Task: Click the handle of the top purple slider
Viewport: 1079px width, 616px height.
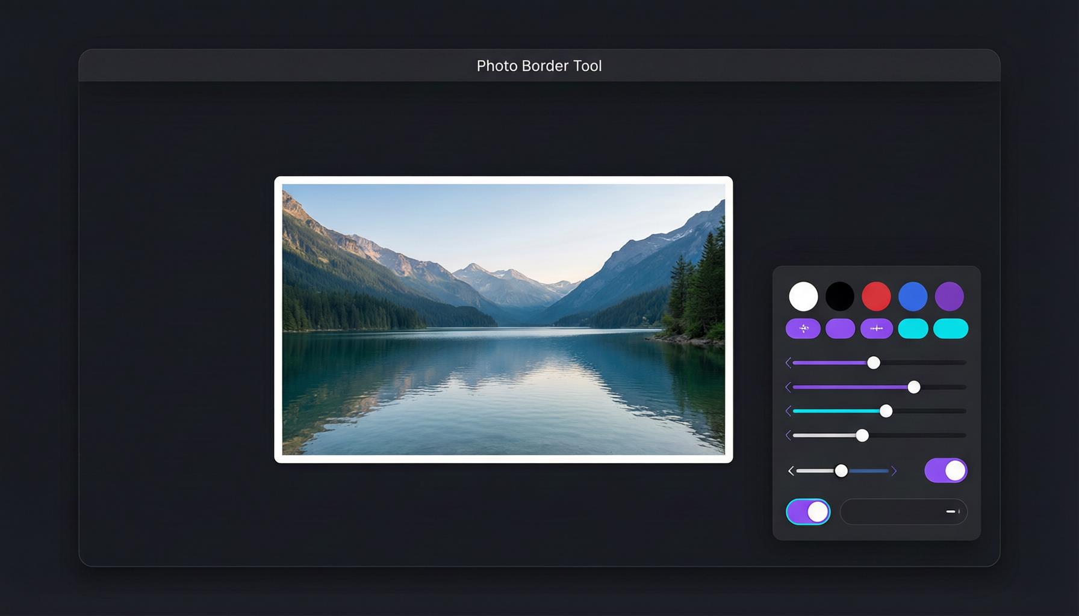Action: (x=874, y=363)
